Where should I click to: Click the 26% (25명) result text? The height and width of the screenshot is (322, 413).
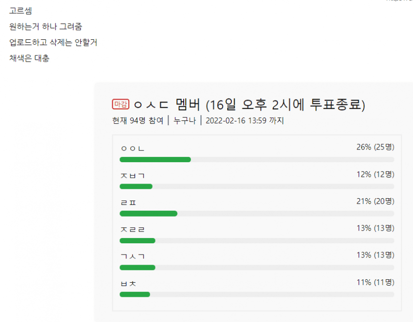375,147
